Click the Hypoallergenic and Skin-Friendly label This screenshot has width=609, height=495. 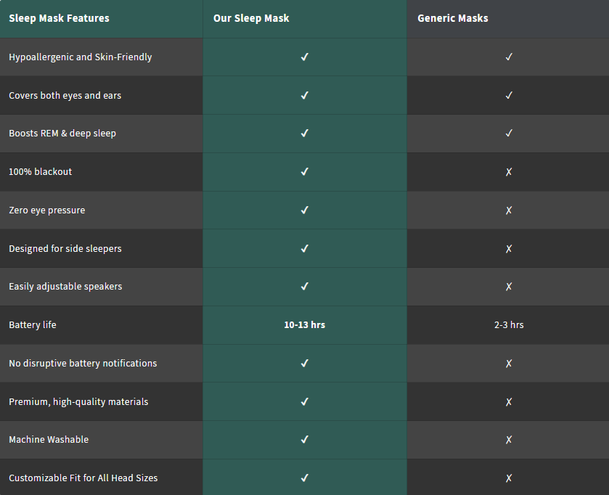(80, 57)
